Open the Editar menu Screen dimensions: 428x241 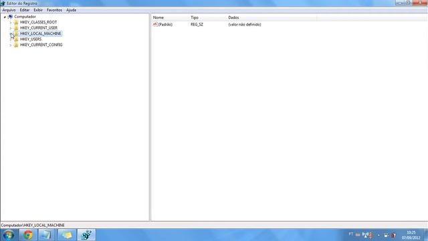click(25, 10)
